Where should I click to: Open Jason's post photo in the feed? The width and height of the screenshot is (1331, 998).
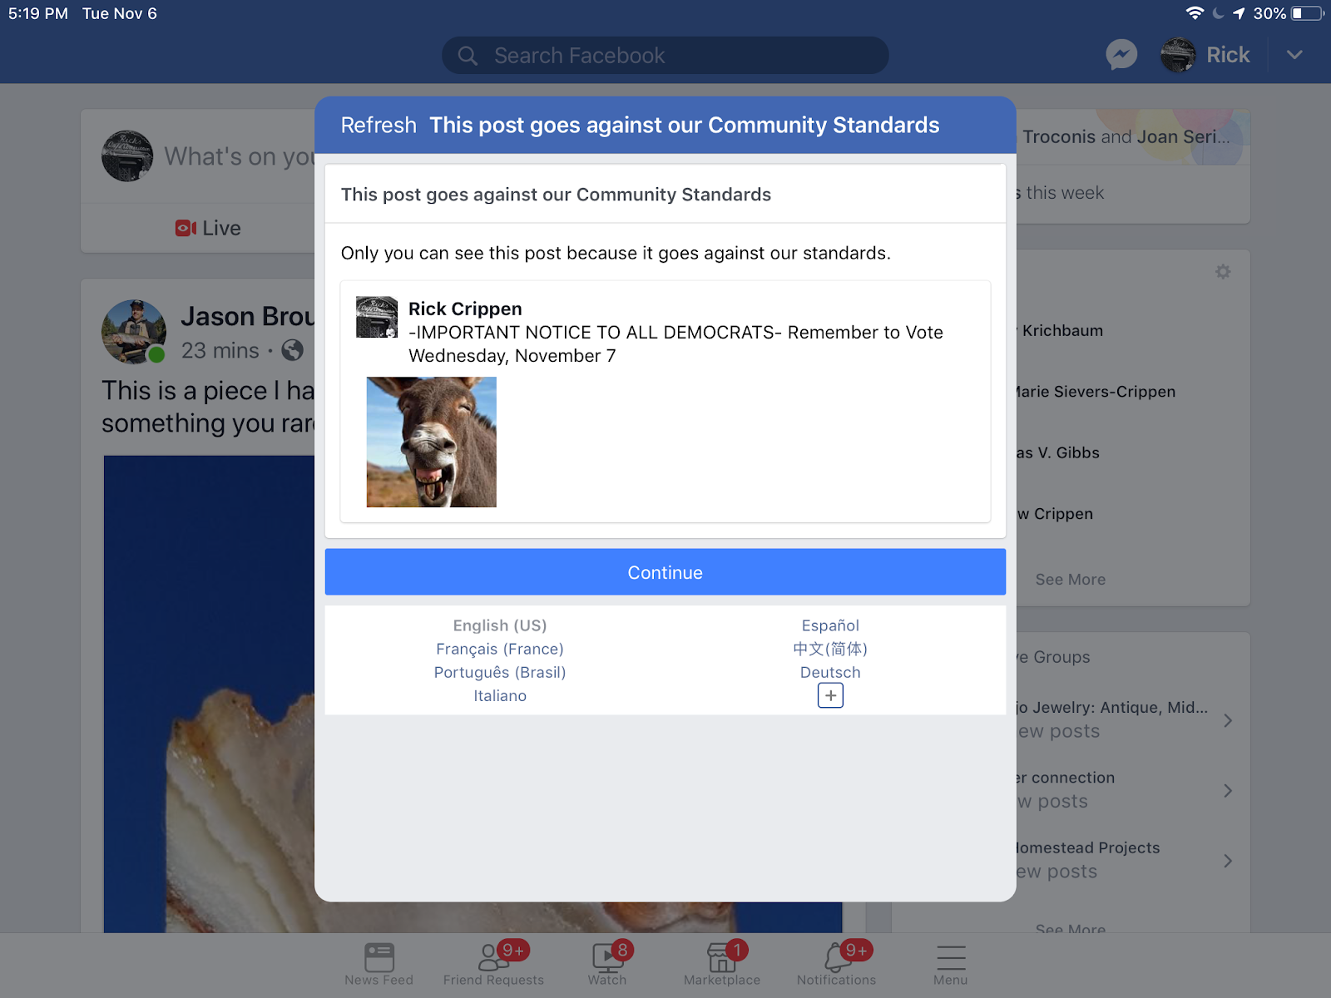pos(209,694)
